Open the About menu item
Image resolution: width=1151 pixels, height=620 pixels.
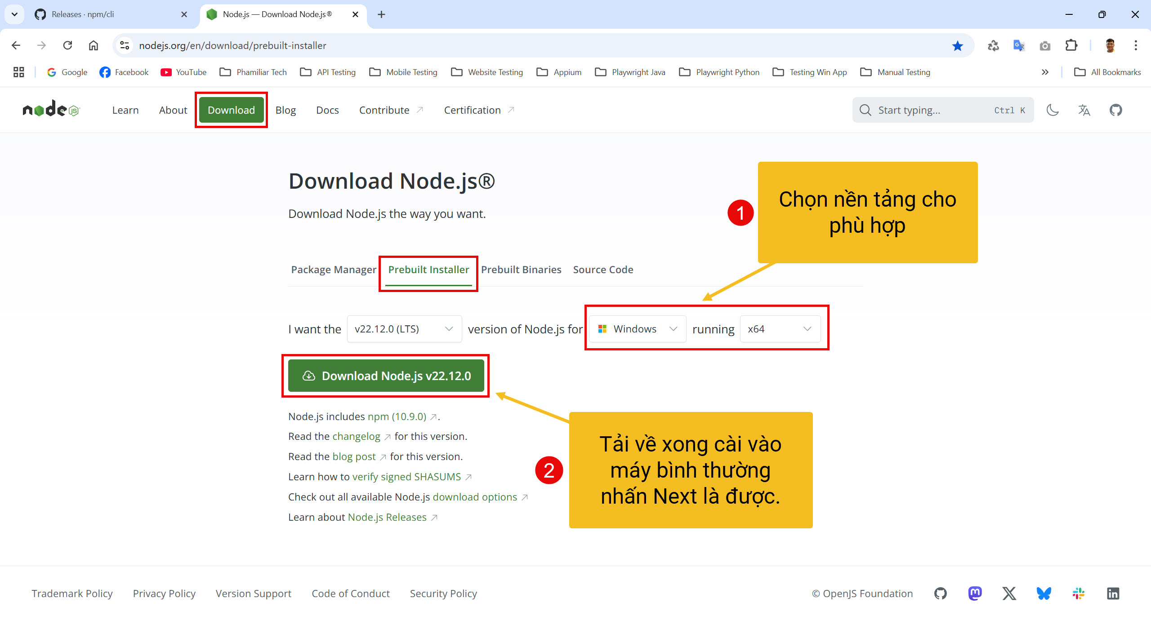173,110
